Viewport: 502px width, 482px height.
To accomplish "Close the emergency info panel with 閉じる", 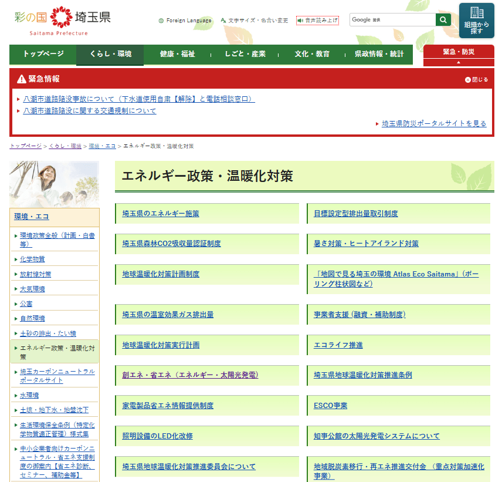I will (476, 79).
